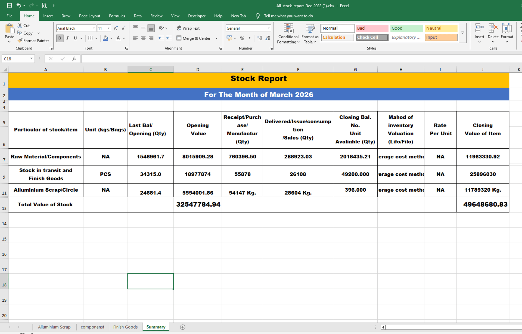
Task: Click the Center align icon
Action: coord(143,38)
